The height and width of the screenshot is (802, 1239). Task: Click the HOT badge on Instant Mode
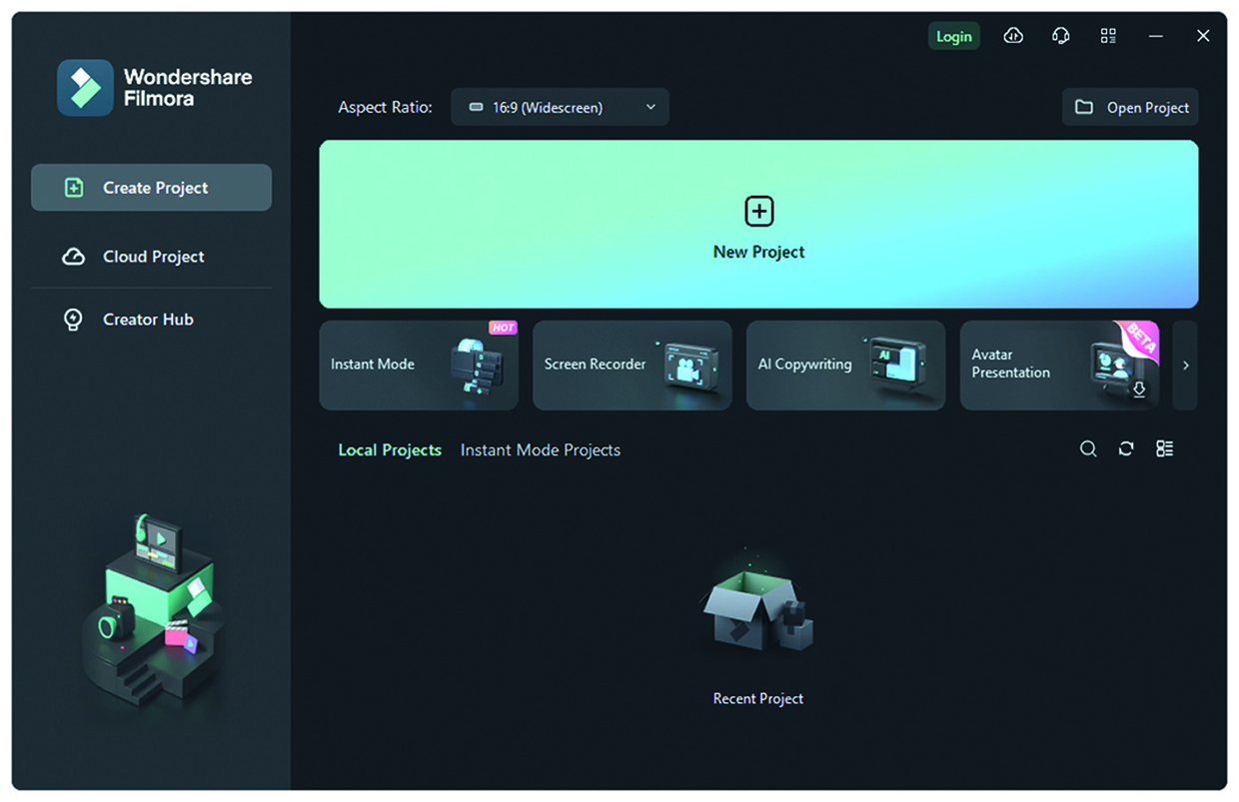[x=503, y=328]
